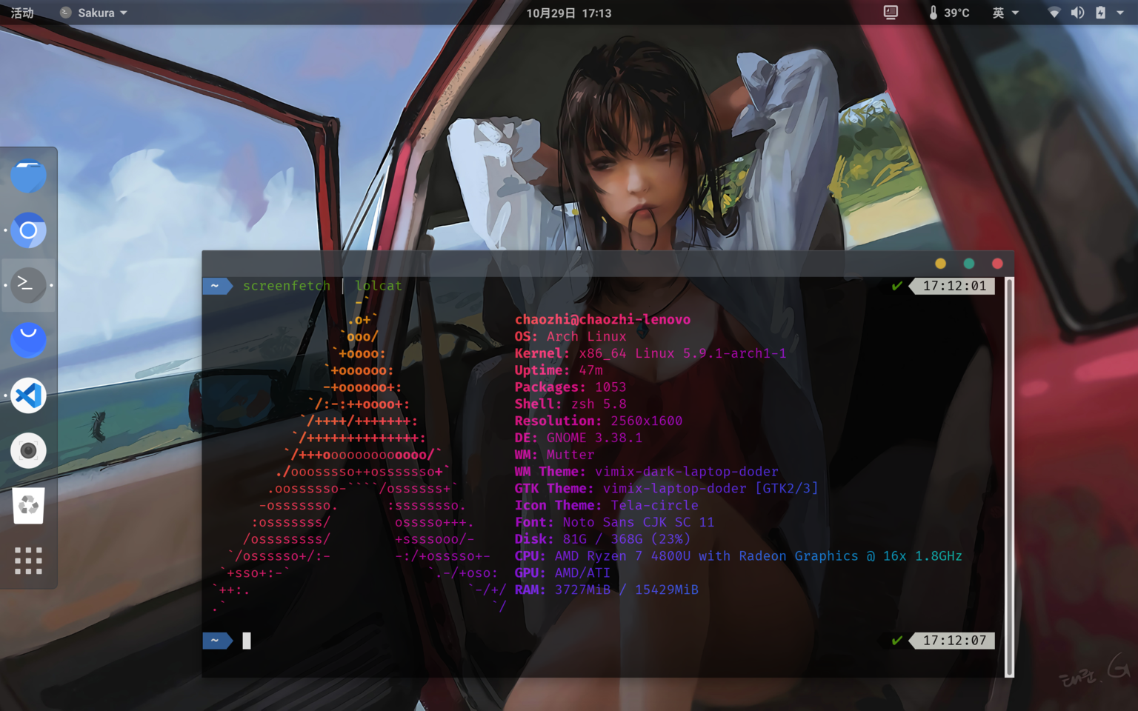Click the 39°C temperature indicator
Image resolution: width=1138 pixels, height=711 pixels.
coord(949,13)
